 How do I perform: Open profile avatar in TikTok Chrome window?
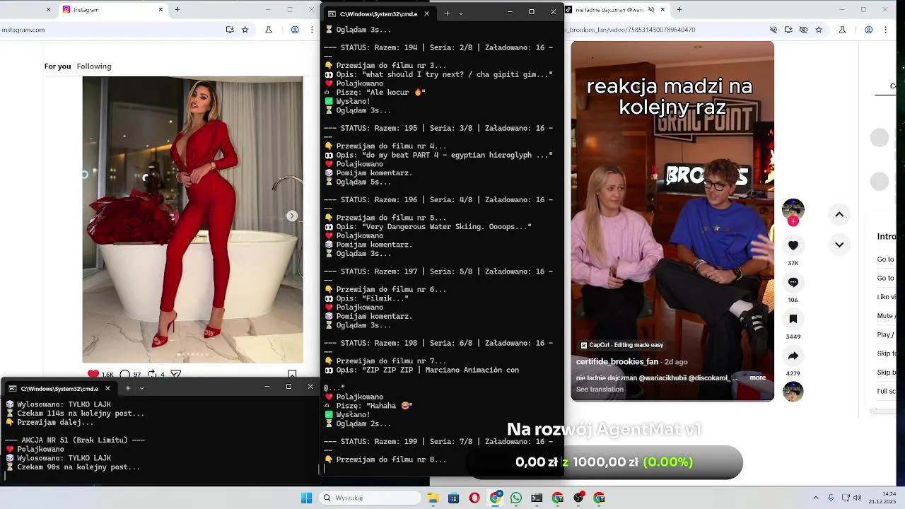point(868,30)
